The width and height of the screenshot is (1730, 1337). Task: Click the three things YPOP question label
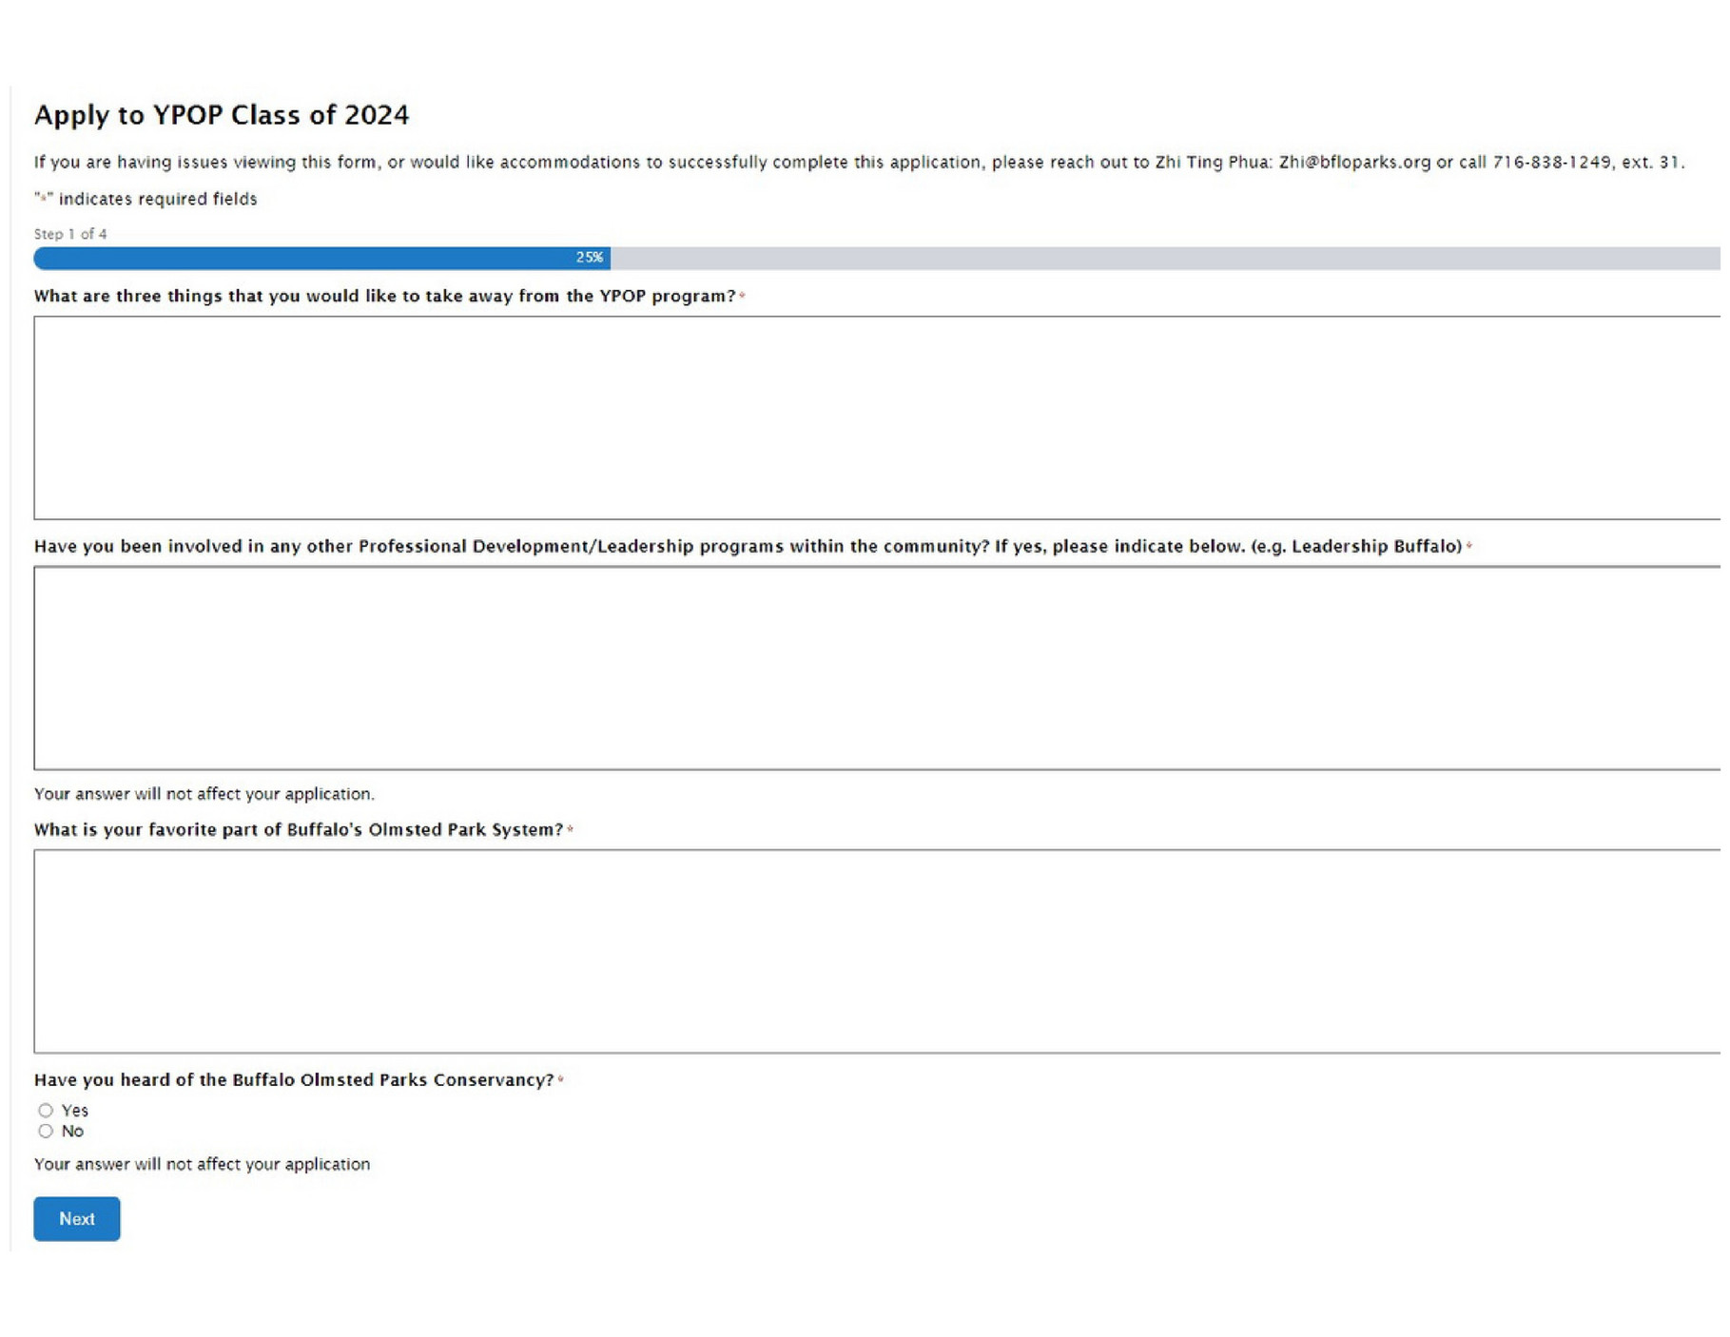coord(384,297)
